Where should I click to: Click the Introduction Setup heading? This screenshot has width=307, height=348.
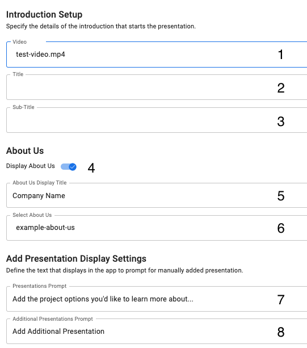point(44,15)
